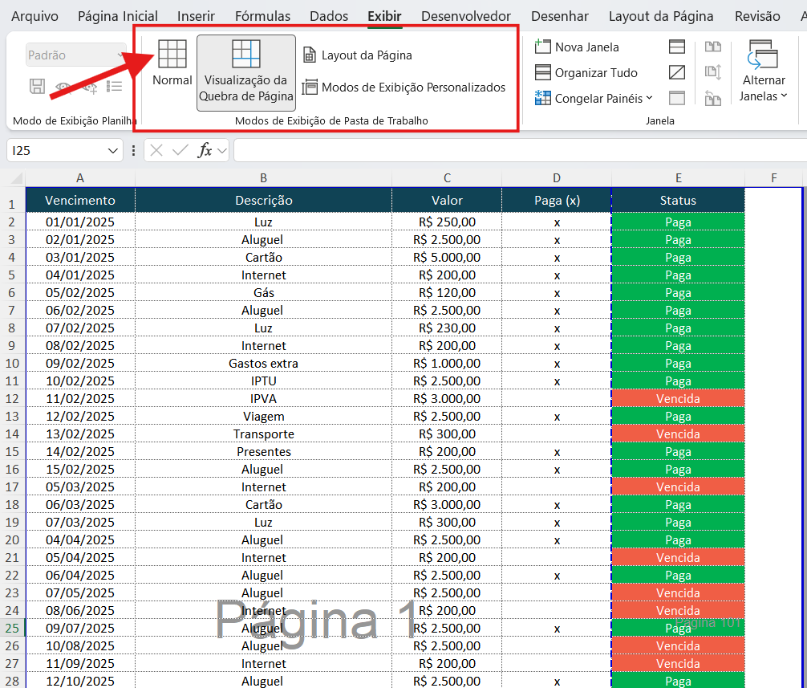This screenshot has height=688, width=807.
Task: Select cell B13 containing Viagem
Action: point(263,416)
